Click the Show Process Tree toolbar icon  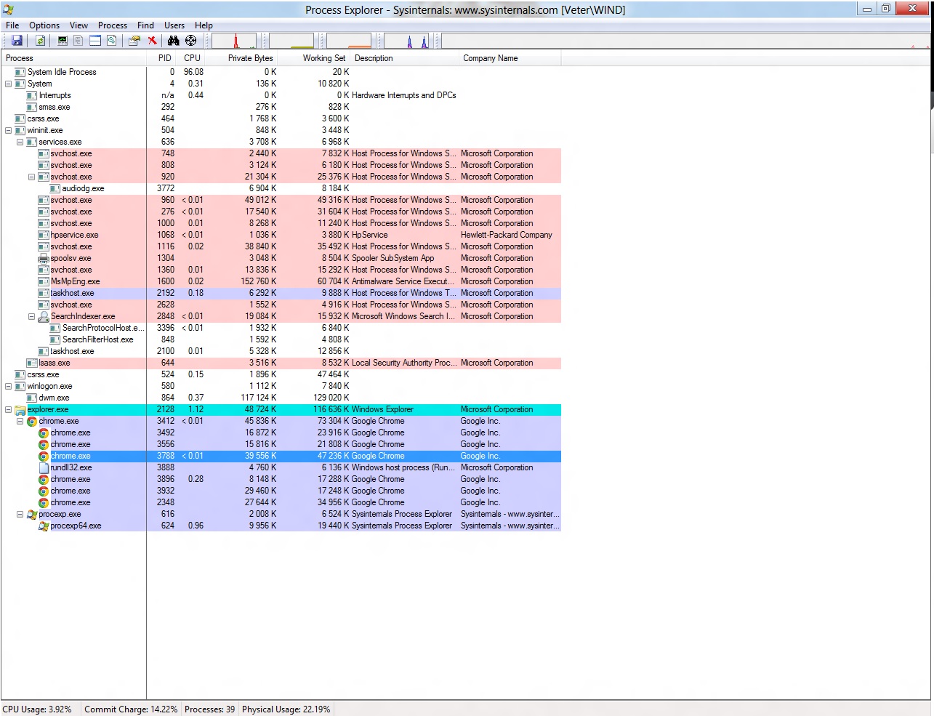coord(78,41)
